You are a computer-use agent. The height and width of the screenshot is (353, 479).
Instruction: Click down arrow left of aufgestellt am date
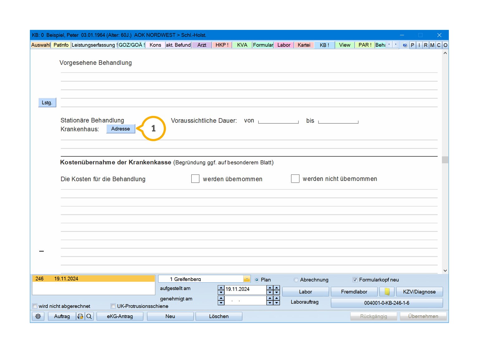(x=221, y=292)
